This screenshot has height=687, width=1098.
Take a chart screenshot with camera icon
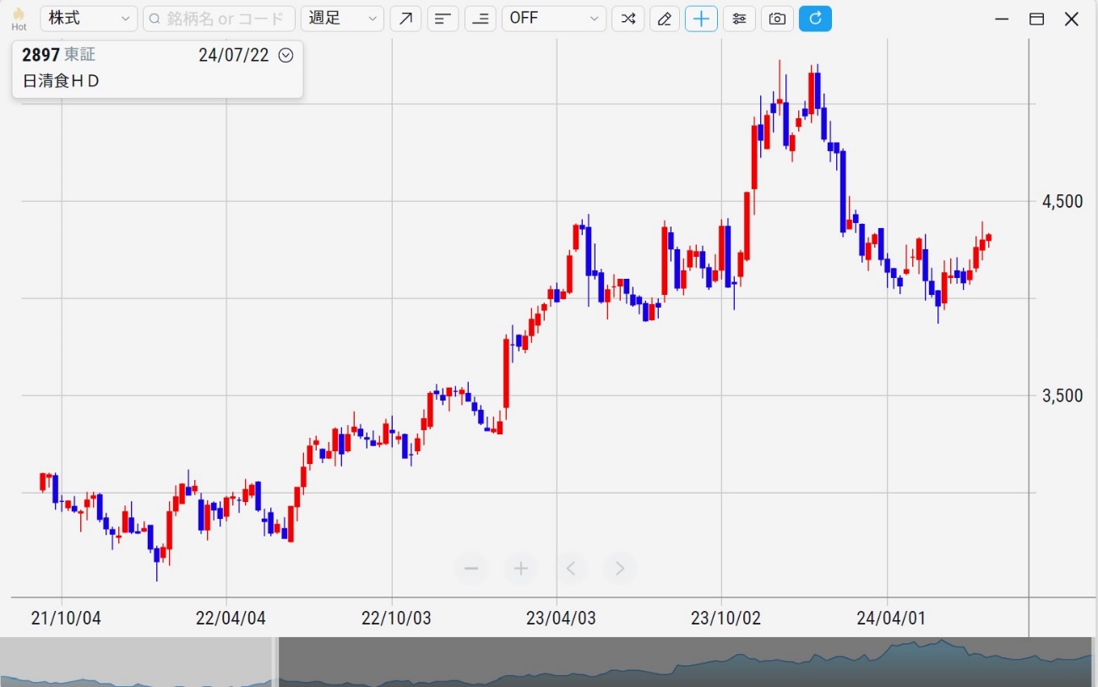click(x=777, y=19)
